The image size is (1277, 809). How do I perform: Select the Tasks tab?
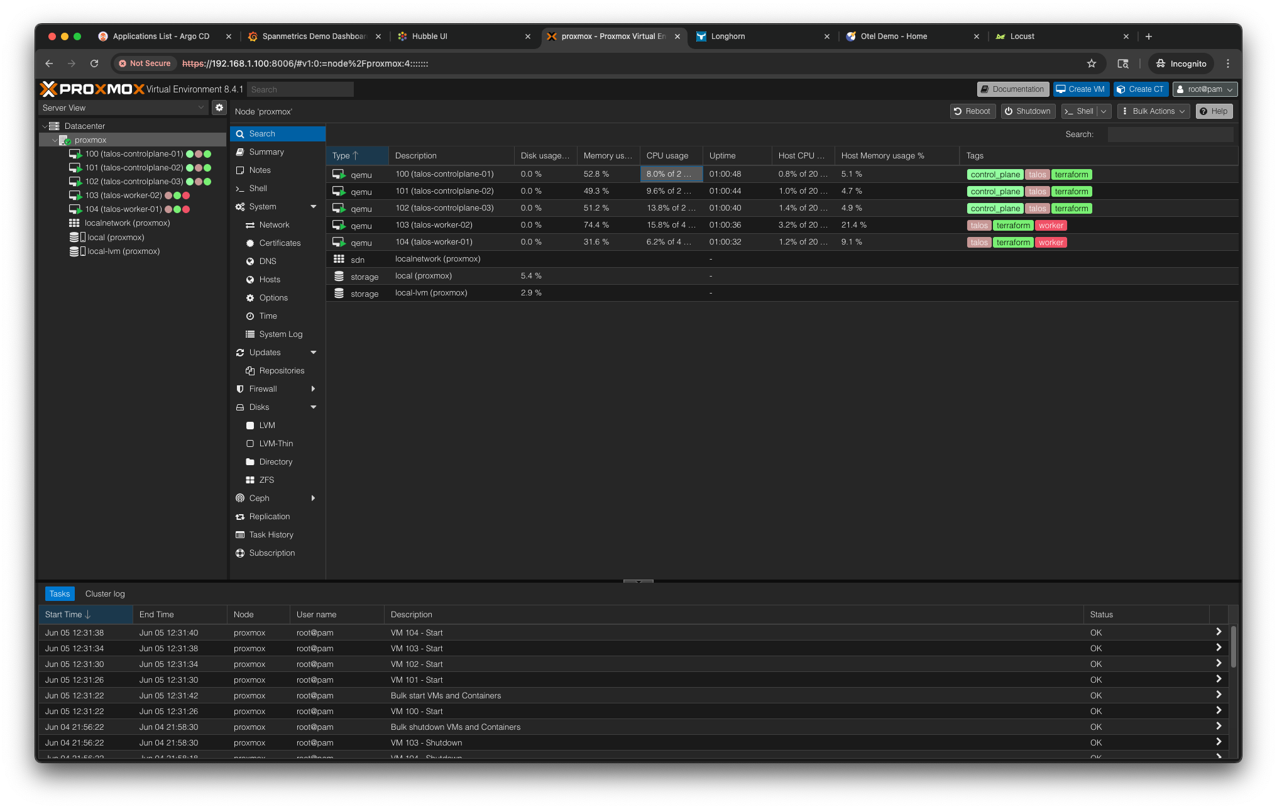(60, 594)
